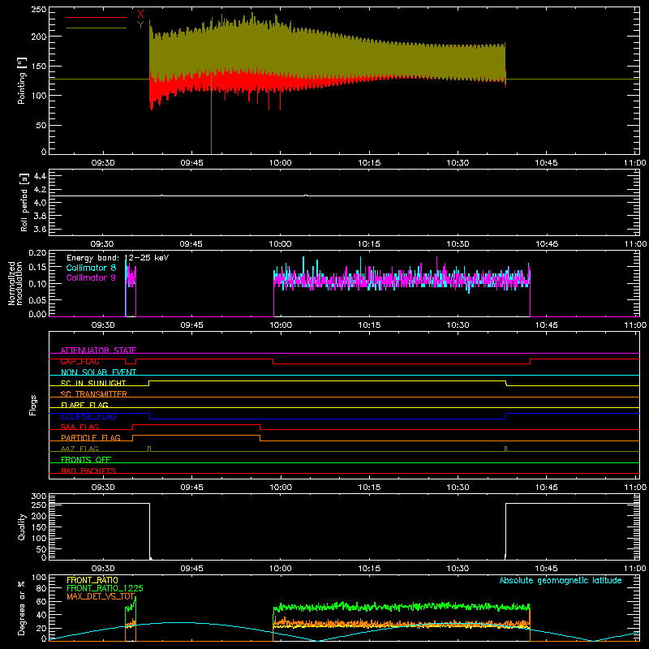Click the 'Normalized modulation' axis title

[15, 283]
